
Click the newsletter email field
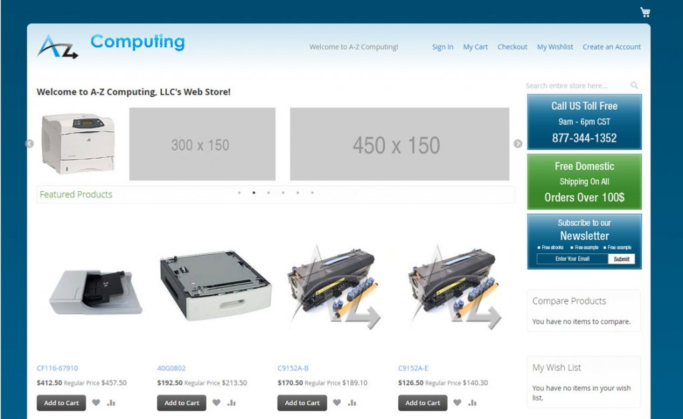tap(572, 259)
